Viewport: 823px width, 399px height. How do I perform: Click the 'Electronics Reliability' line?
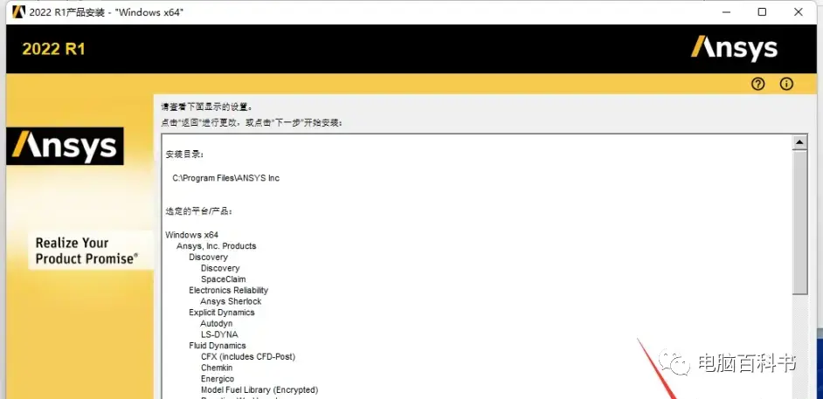pyautogui.click(x=228, y=290)
